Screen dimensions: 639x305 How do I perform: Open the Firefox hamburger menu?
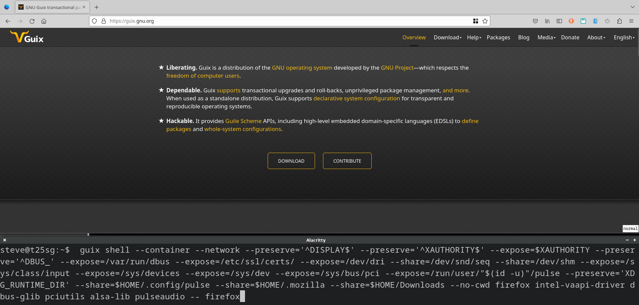coord(631,21)
